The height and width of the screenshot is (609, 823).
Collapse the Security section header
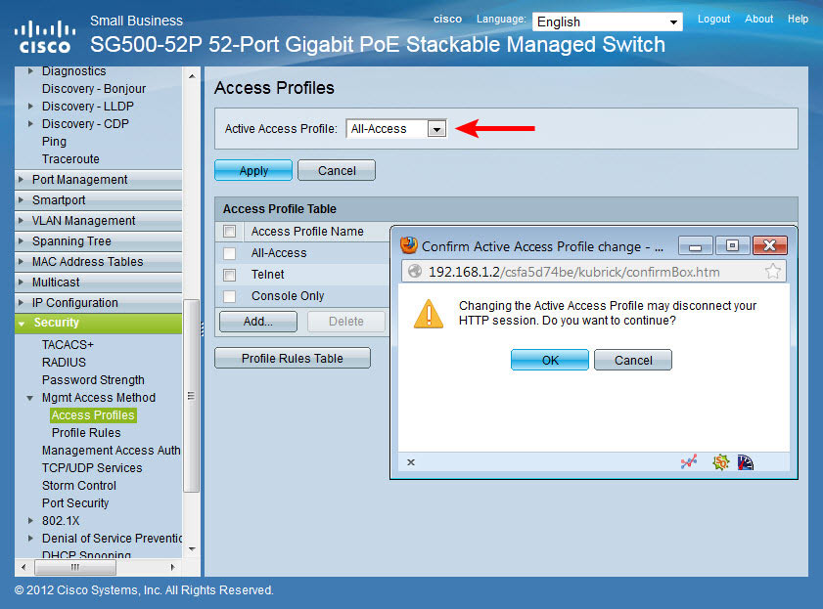[99, 323]
